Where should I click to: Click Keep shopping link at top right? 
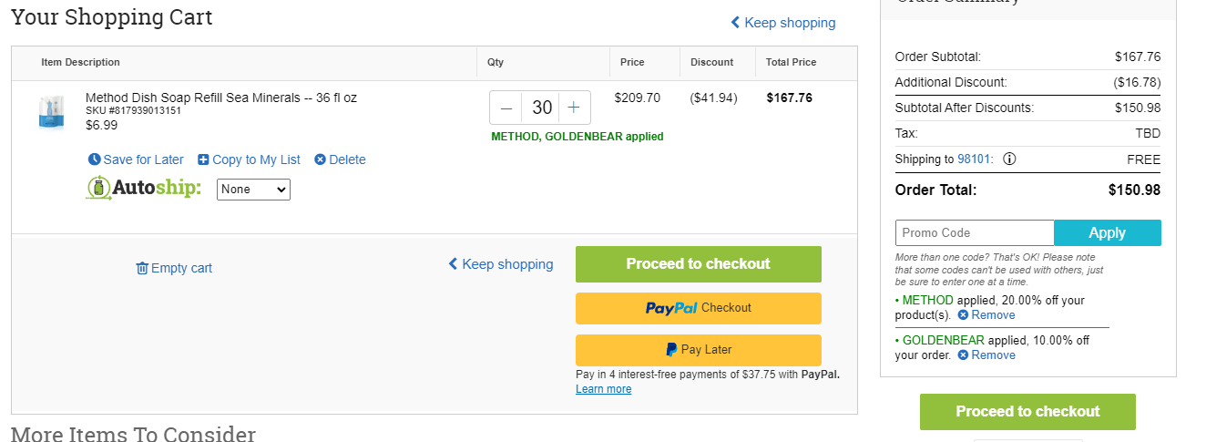tap(782, 23)
